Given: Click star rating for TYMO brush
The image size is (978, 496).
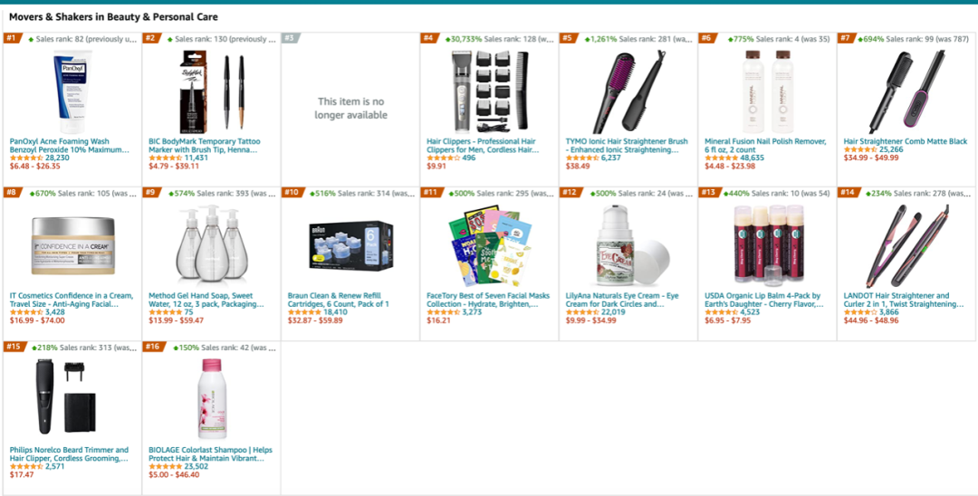Looking at the screenshot, I should (581, 157).
